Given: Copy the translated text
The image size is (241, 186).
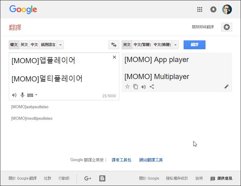Looking at the screenshot, I should click(x=135, y=87).
